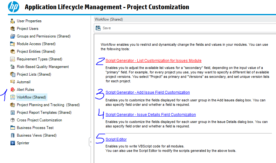Open Script Generator - Issue Details Field Customization
This screenshot has height=163, width=276.
(x=150, y=115)
